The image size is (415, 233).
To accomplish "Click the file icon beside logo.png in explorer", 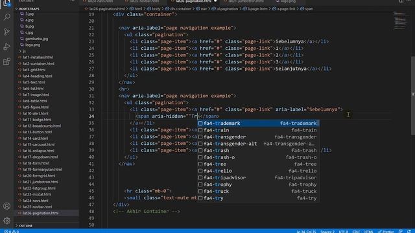I will (22, 45).
